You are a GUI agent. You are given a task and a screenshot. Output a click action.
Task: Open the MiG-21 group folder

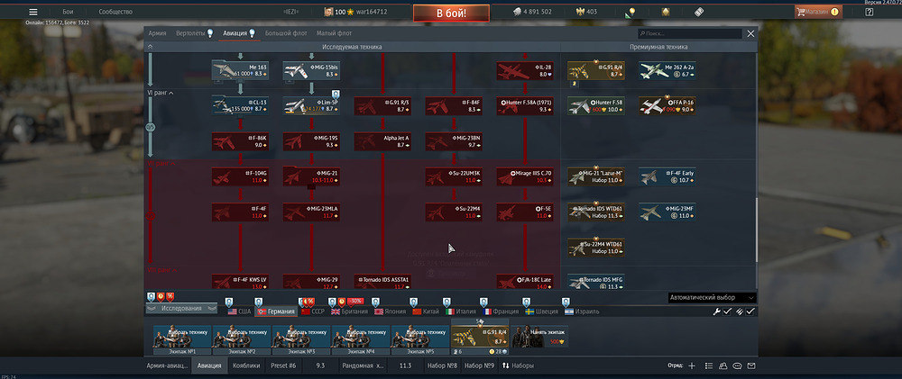[311, 176]
